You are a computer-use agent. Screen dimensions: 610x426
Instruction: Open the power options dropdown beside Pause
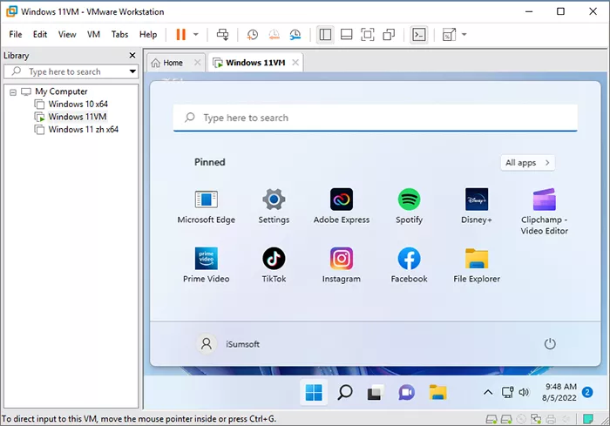tap(196, 34)
